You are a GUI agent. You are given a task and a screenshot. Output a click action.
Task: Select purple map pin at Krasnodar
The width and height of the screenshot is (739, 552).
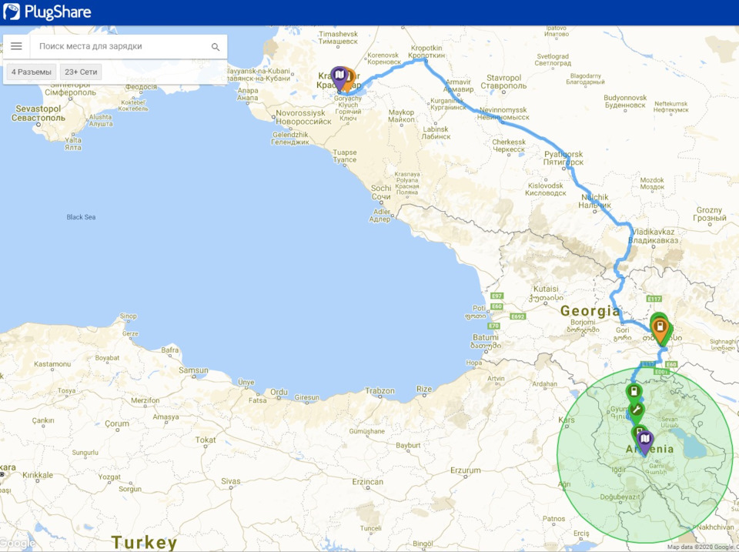(x=339, y=78)
